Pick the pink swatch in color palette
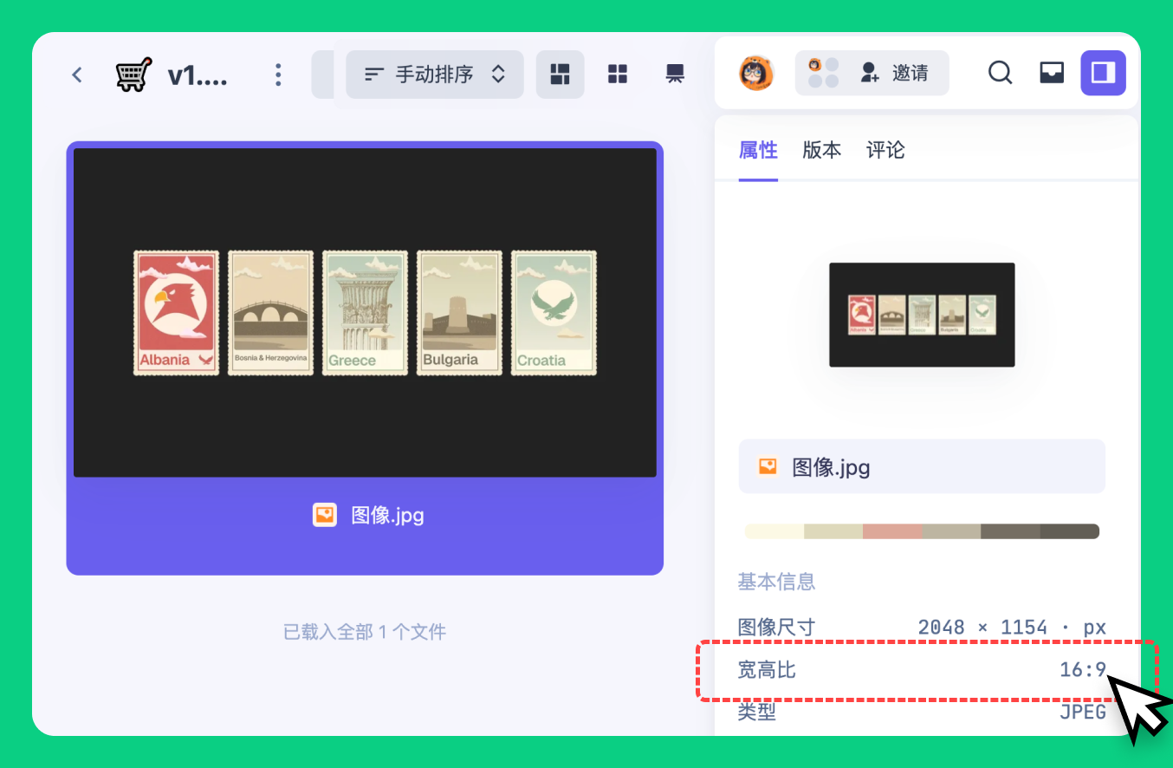This screenshot has height=768, width=1173. (892, 531)
